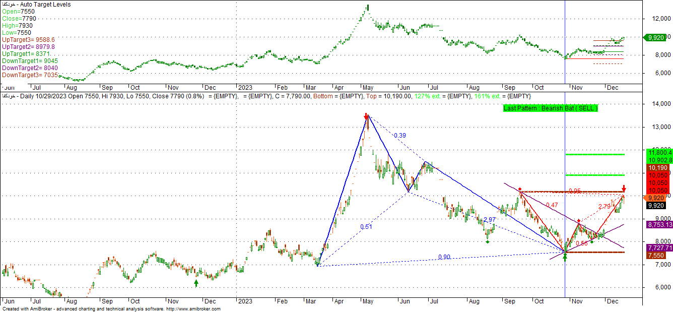The image size is (673, 312).
Task: Click the red 0.47 ratio label
Action: click(552, 205)
